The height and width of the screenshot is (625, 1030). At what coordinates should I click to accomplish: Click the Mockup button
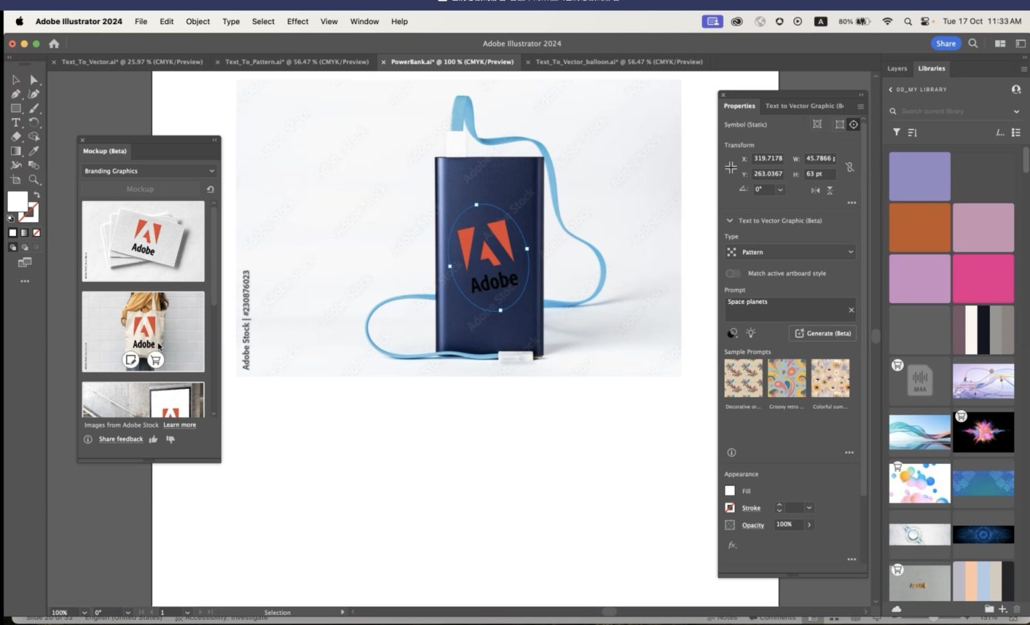click(x=140, y=189)
